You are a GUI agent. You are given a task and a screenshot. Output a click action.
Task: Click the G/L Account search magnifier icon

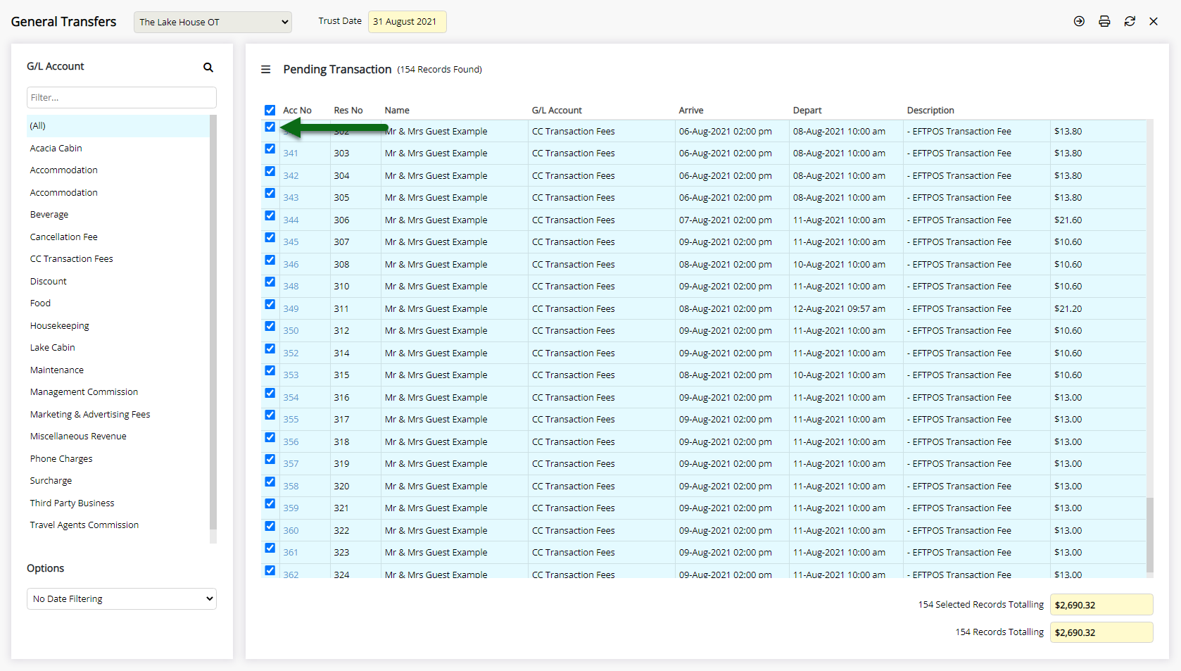point(208,68)
